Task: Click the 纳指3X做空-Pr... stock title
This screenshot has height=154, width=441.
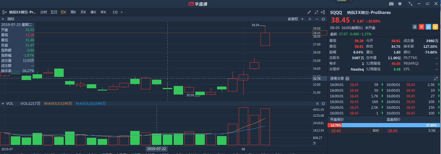Action: coord(23,12)
